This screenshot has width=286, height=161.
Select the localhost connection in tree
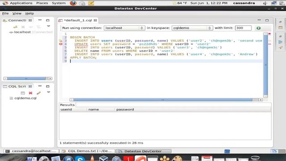pos(22,32)
